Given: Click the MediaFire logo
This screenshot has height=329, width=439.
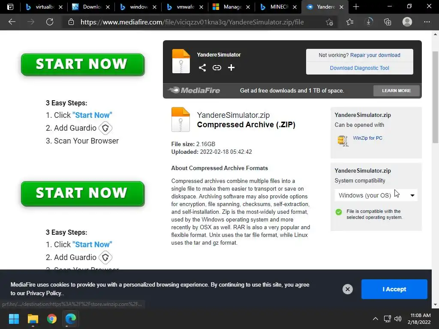Looking at the screenshot, I should (194, 90).
